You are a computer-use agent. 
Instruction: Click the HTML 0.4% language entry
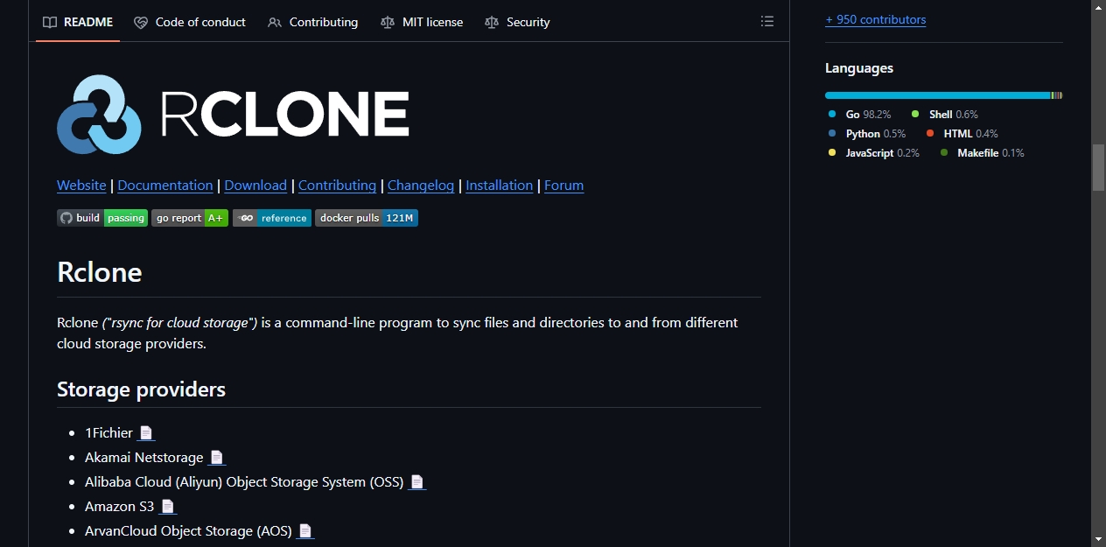[962, 134]
